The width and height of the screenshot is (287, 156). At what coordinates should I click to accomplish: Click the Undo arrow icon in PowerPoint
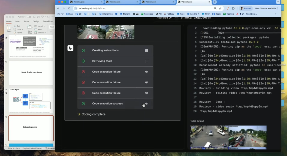[42, 17]
